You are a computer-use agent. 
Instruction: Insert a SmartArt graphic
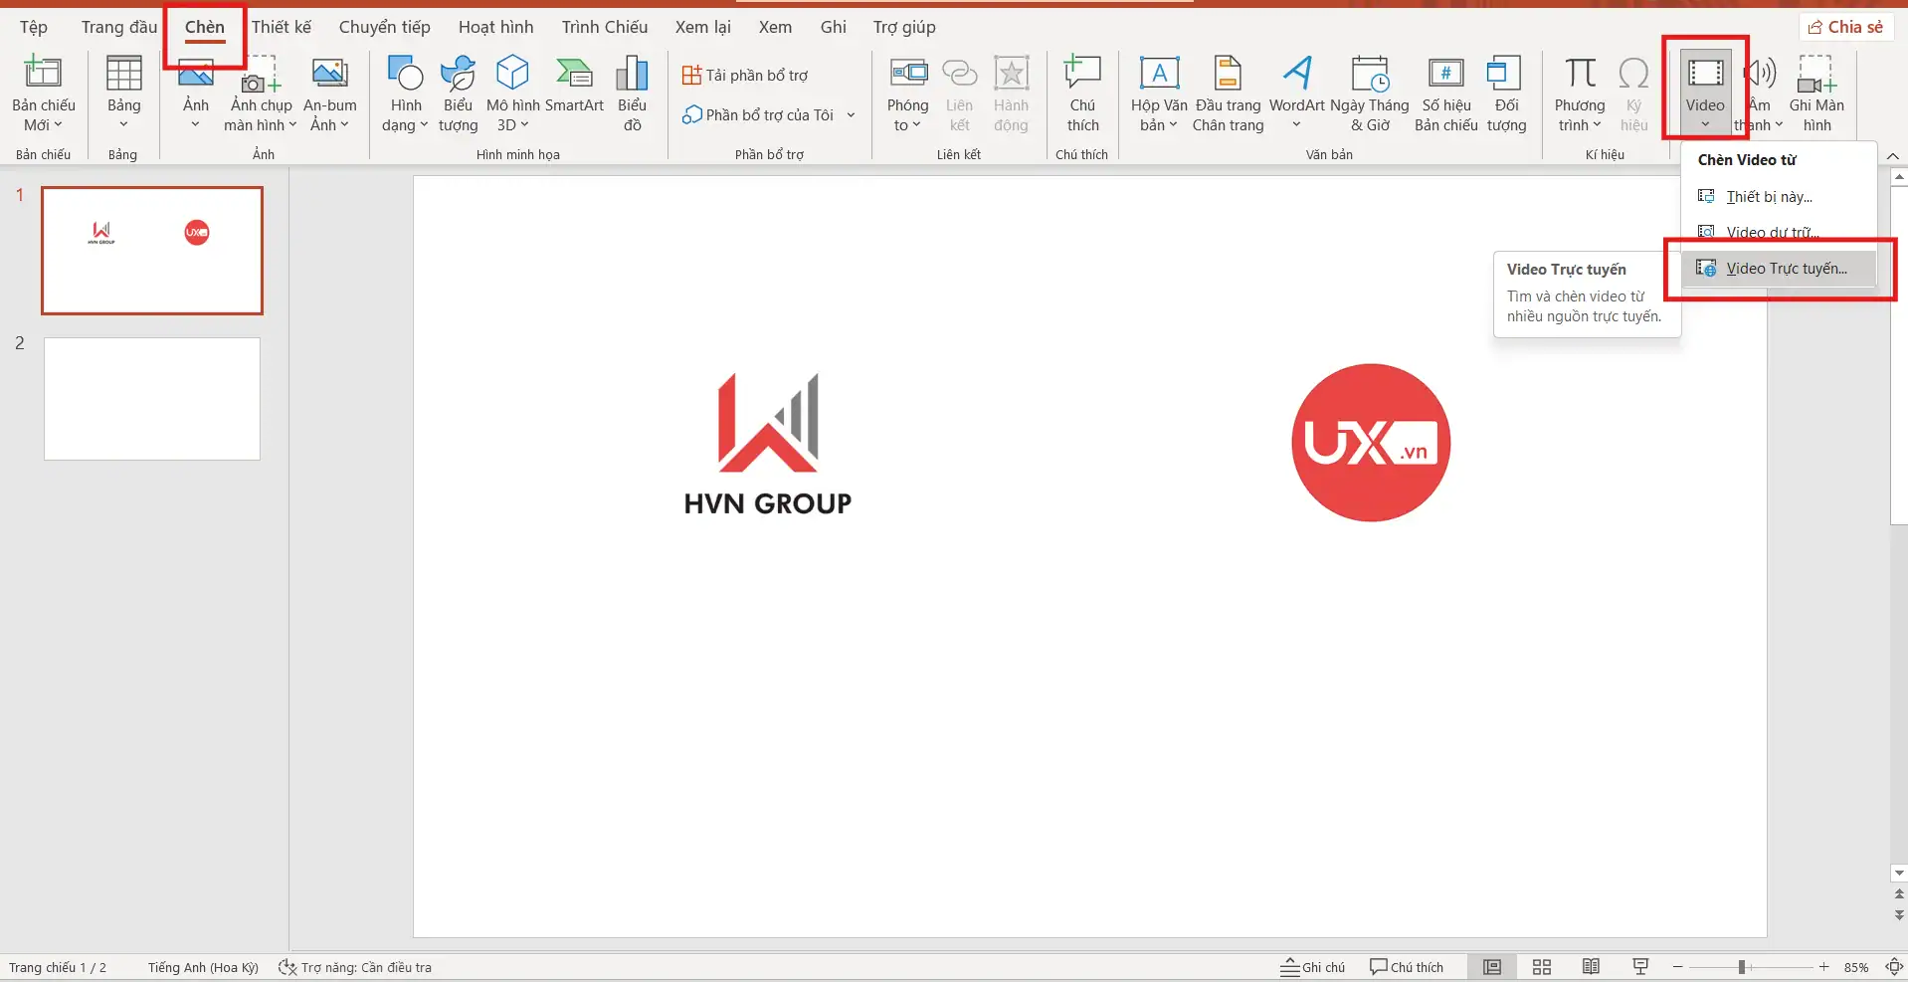coord(574,92)
